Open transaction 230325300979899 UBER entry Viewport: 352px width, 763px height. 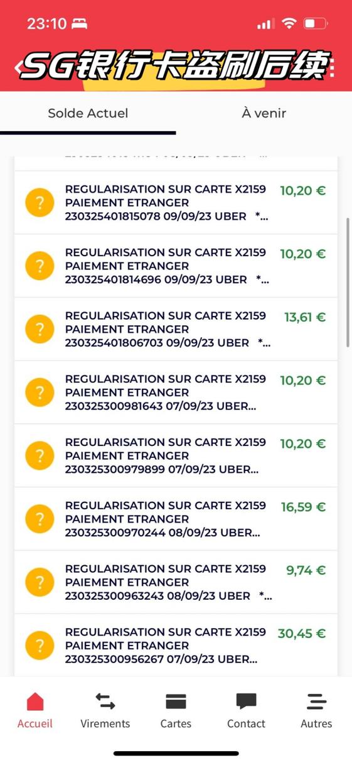(x=176, y=456)
